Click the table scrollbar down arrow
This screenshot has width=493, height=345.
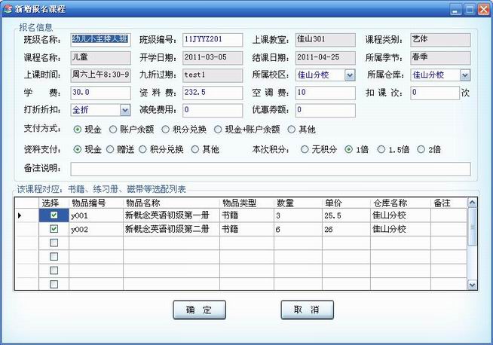(472, 285)
